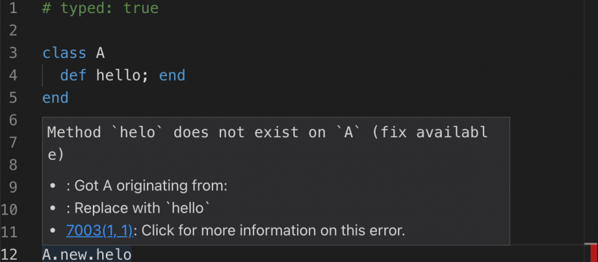Click line number 5 in the gutter
Viewport: 598px width, 262px height.
click(12, 97)
